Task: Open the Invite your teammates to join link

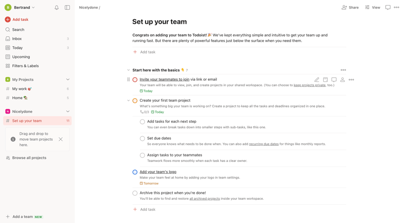Action: coord(165,79)
